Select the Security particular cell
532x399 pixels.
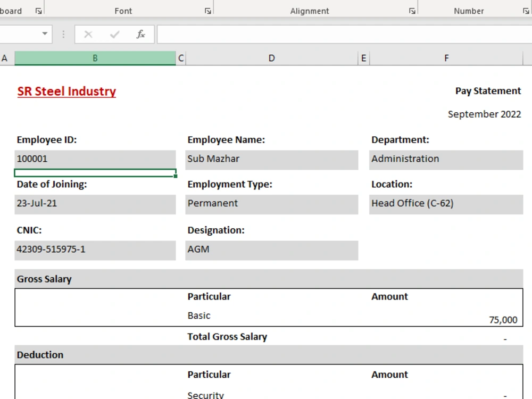click(x=205, y=395)
